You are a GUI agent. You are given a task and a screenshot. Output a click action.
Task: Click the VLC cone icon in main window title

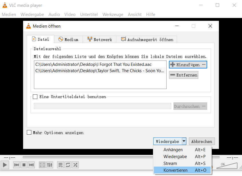(x=5, y=5)
